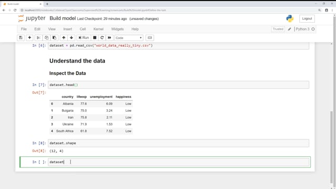Click the 77.6 lifeexp value

pos(83,104)
